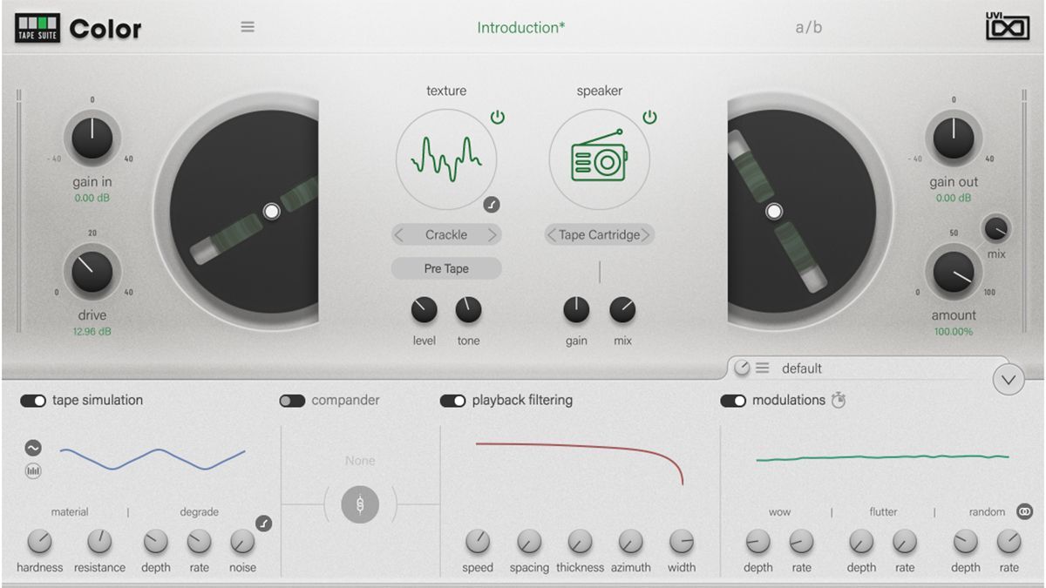This screenshot has height=588, width=1046.
Task: Click the noise knob
Action: pos(242,542)
